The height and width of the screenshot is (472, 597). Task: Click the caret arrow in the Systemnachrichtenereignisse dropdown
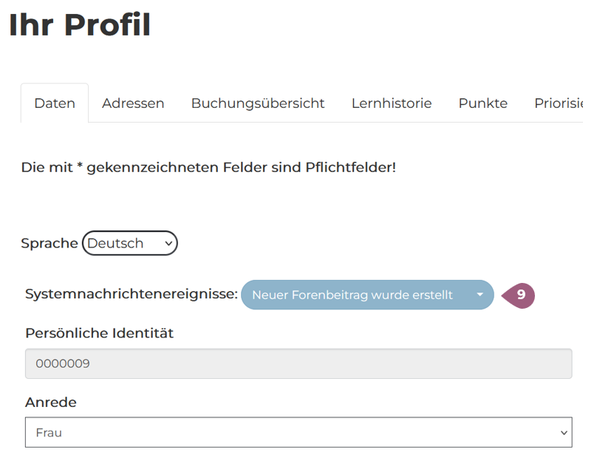point(480,295)
